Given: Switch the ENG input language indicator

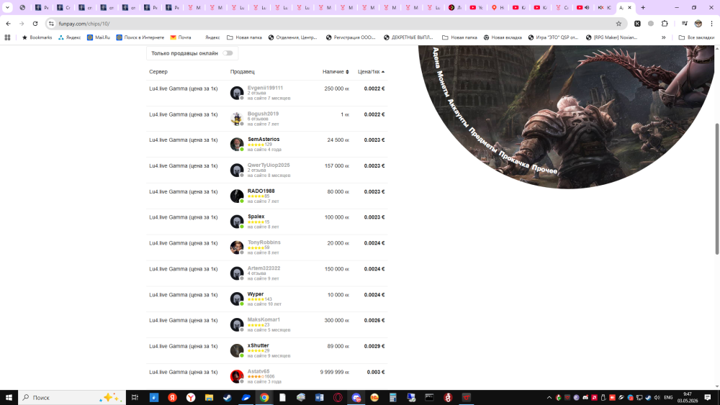Looking at the screenshot, I should coord(669,397).
